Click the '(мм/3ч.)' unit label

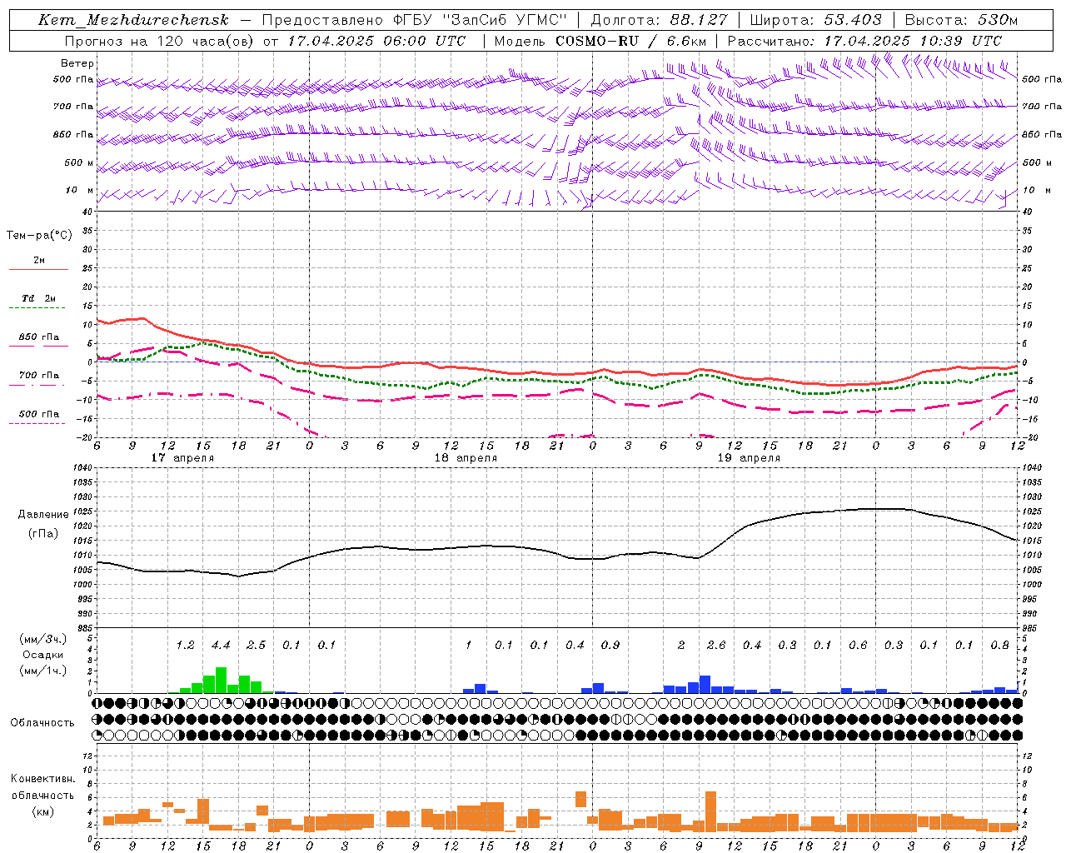pyautogui.click(x=43, y=639)
